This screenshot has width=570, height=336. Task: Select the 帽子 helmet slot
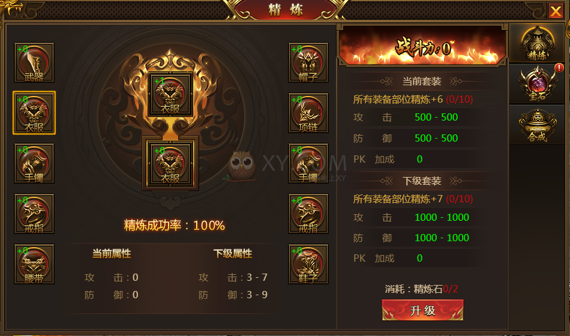pos(308,62)
